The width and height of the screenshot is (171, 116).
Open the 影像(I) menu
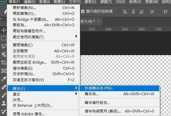[44, 2]
